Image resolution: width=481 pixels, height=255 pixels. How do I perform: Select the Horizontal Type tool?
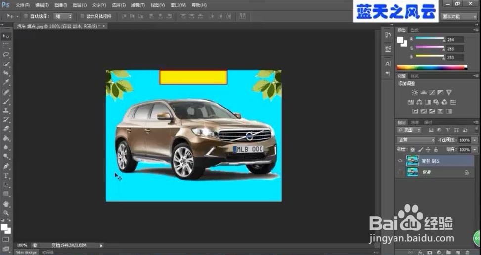point(6,176)
